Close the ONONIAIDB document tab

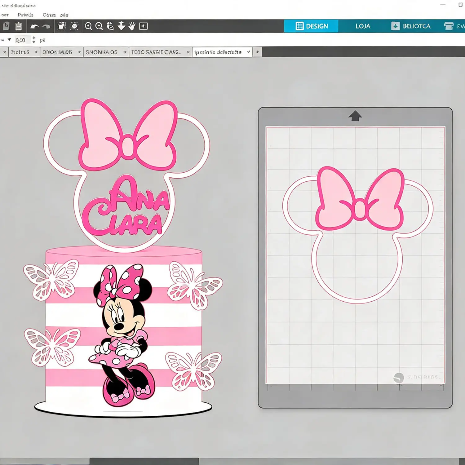tap(79, 52)
